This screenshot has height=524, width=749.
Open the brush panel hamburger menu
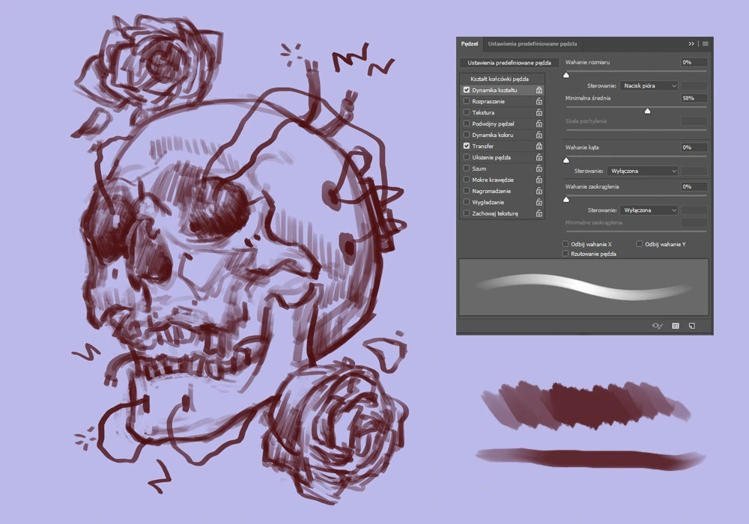pos(705,44)
